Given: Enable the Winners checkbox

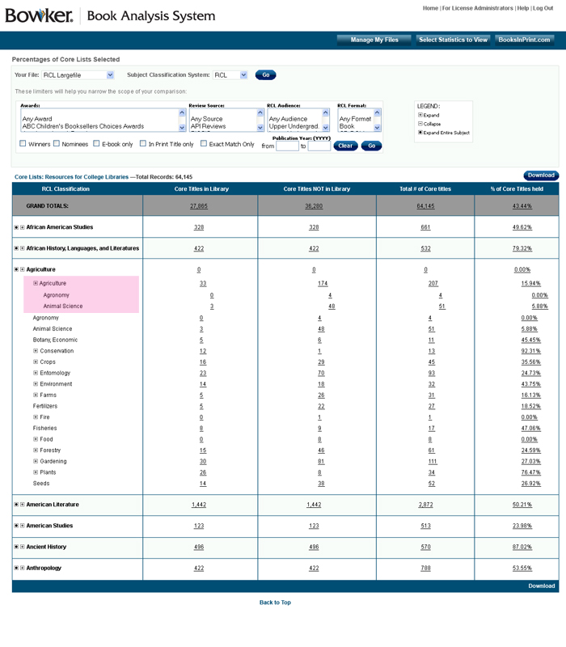Looking at the screenshot, I should (23, 144).
